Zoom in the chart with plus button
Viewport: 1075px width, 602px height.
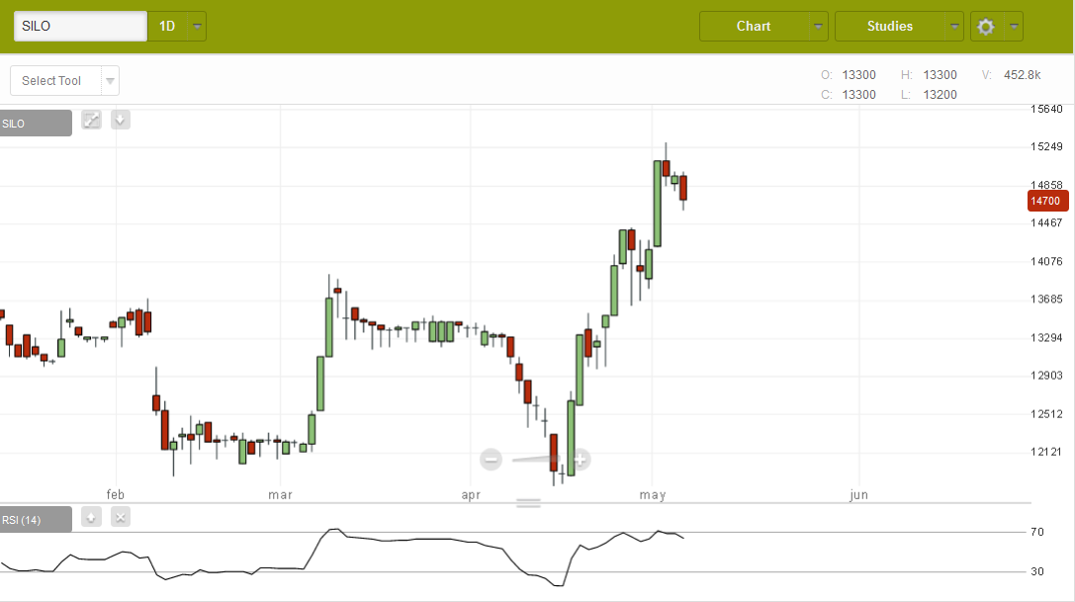point(581,459)
